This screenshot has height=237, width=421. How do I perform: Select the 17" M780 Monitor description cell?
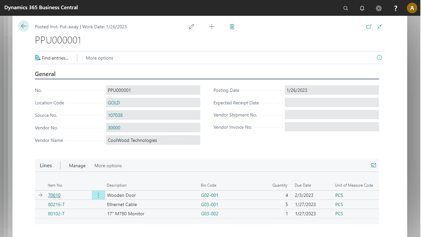[x=126, y=214]
